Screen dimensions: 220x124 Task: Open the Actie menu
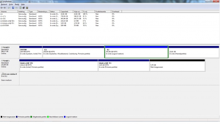click(11, 4)
